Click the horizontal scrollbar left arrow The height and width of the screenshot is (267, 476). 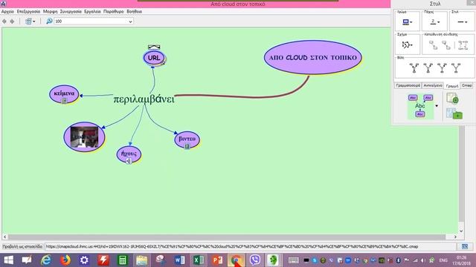5,237
